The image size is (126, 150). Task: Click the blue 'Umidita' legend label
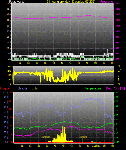coord(23,88)
